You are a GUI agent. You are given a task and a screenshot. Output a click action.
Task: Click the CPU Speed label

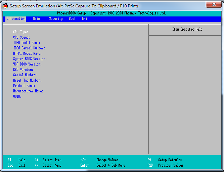21,37
